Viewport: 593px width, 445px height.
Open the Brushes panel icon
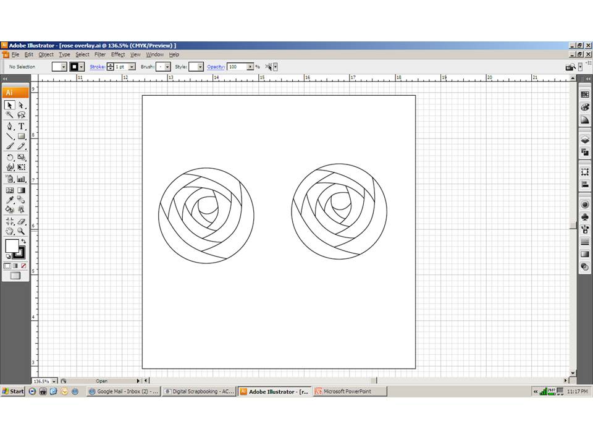[585, 229]
